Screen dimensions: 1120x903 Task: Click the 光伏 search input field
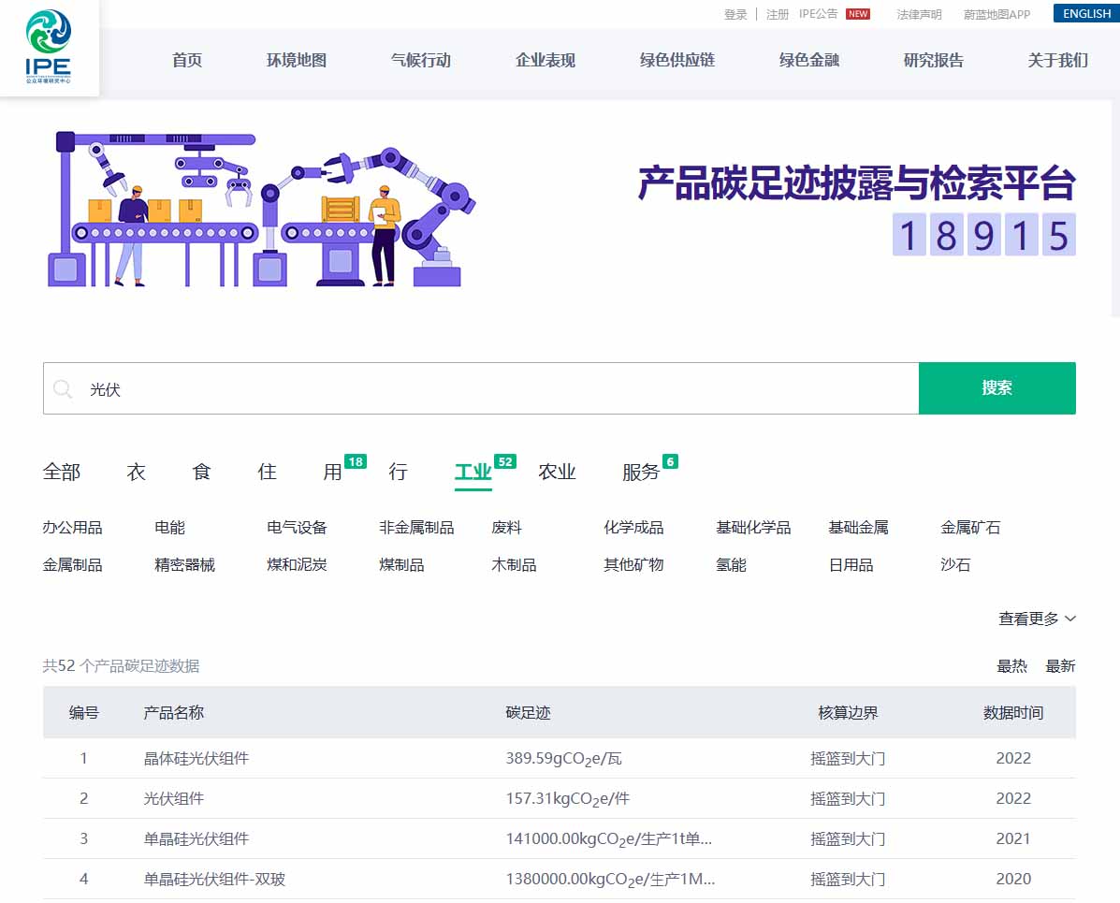click(x=496, y=389)
